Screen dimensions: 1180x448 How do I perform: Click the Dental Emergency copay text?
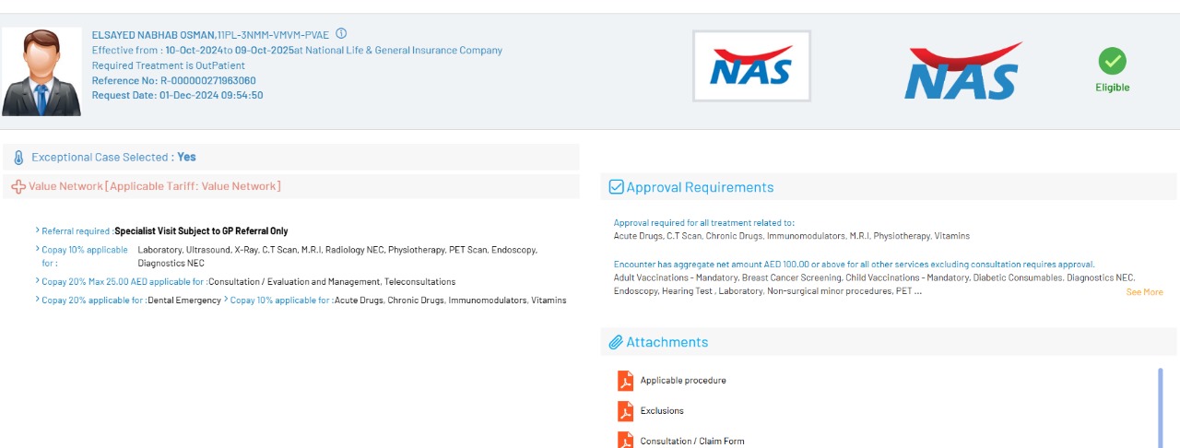183,301
